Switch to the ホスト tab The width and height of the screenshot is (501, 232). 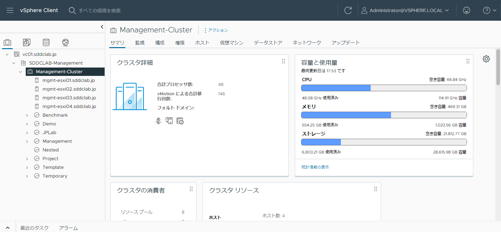(202, 43)
